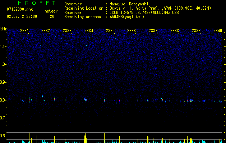Click the strong meteor echo at 2331
Viewport: 226px width, 143px height.
point(29,100)
